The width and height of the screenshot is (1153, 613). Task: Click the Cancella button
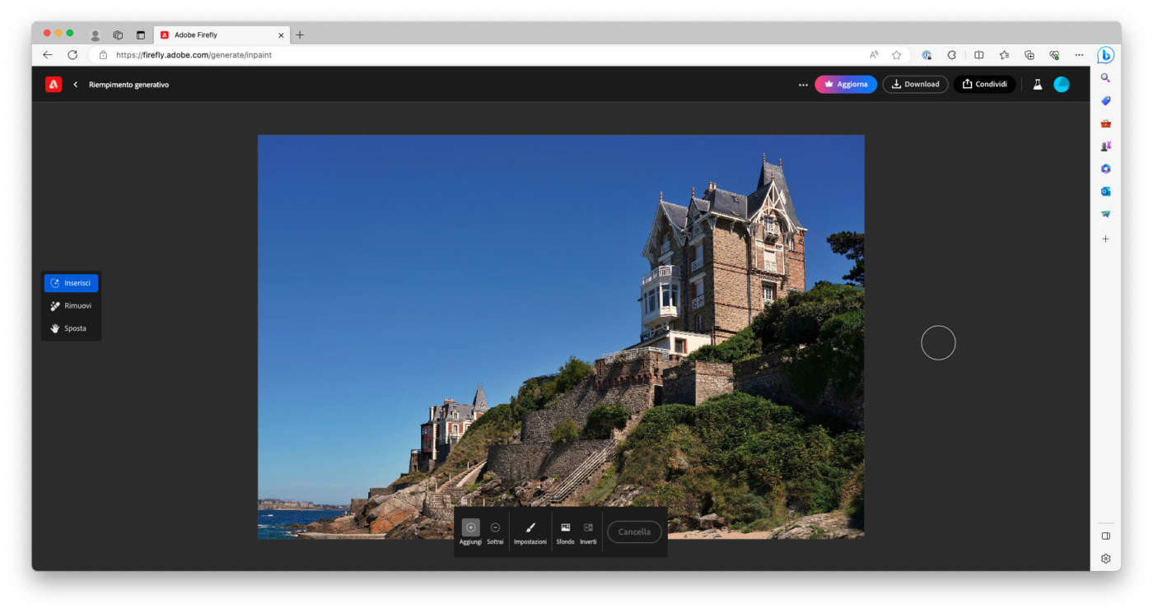(634, 532)
